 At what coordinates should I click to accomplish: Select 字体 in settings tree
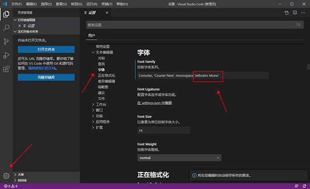click(x=101, y=70)
